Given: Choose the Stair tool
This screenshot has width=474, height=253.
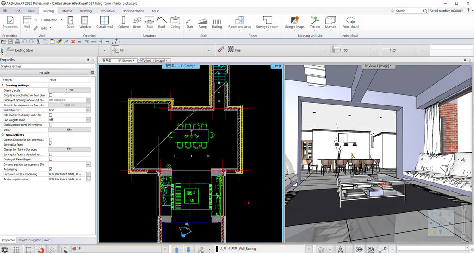Looking at the screenshot, I should [x=189, y=22].
